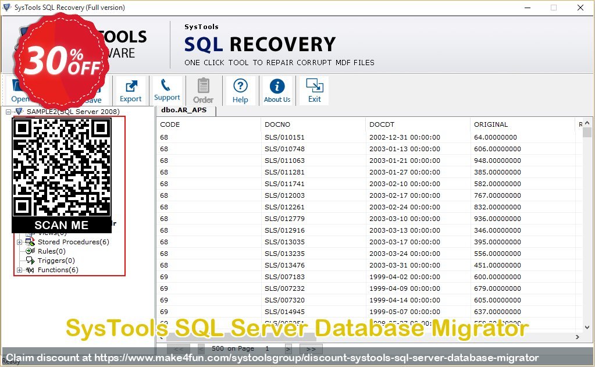
Task: Collapse the SAMPLE2 database root node
Action: (8, 112)
